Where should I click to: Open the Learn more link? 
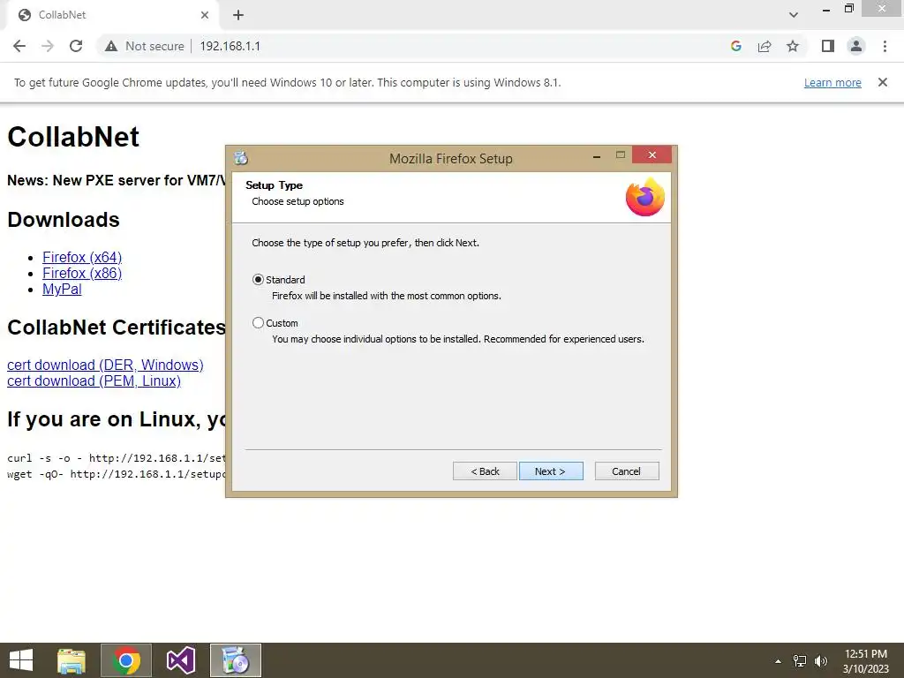(832, 82)
